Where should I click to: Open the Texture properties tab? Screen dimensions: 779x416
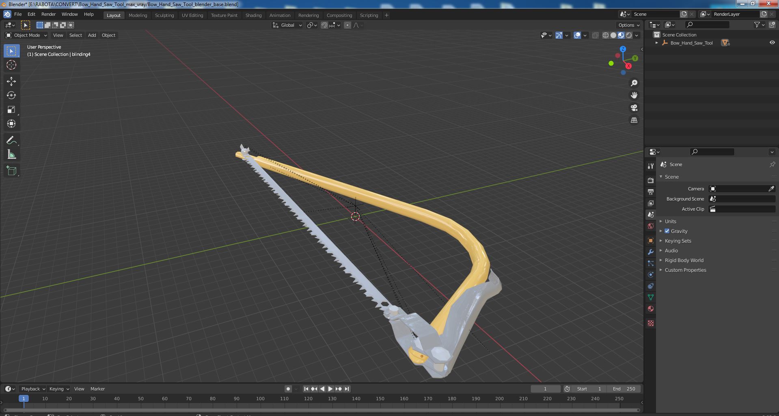651,323
